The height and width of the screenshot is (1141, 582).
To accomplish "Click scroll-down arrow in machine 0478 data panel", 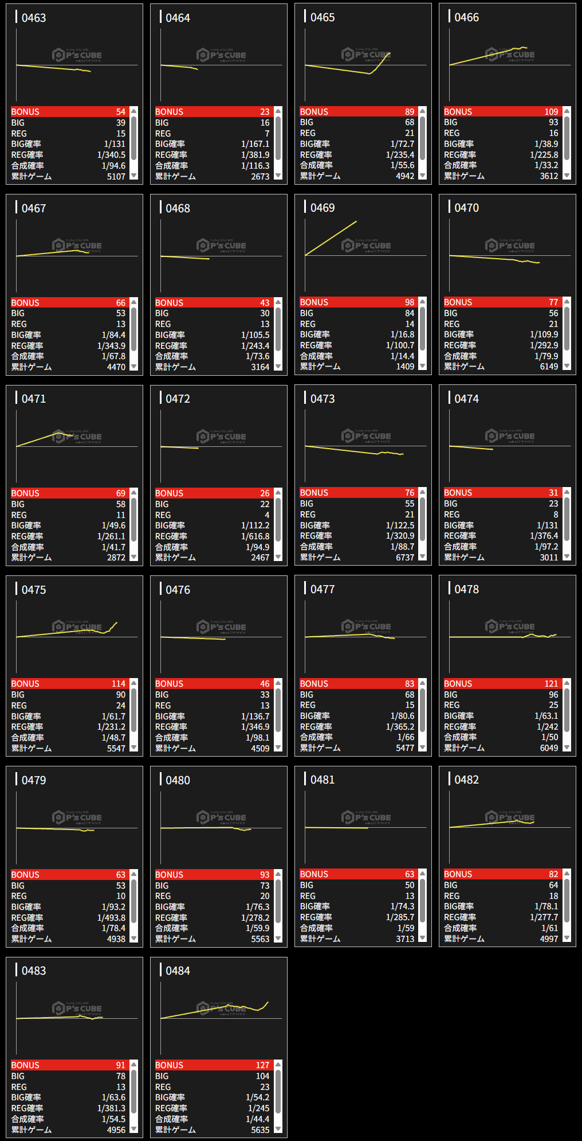I will [x=567, y=747].
